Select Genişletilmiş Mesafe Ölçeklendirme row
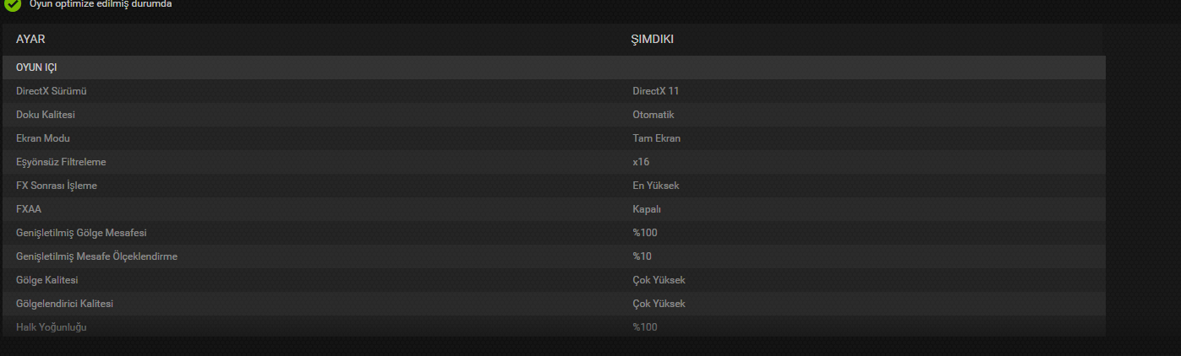 (x=554, y=256)
